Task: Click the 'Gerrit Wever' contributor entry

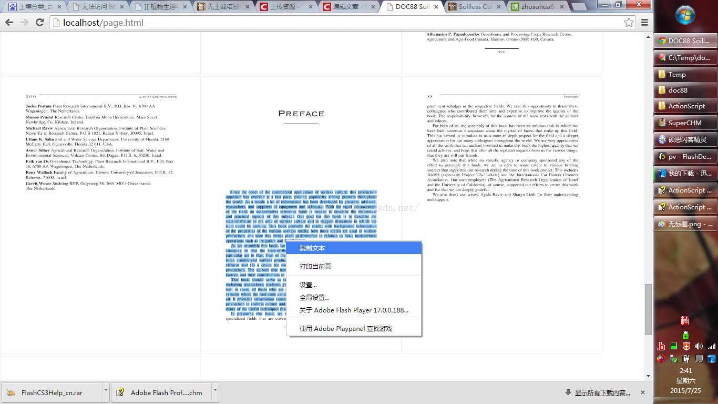Action: pyautogui.click(x=89, y=186)
